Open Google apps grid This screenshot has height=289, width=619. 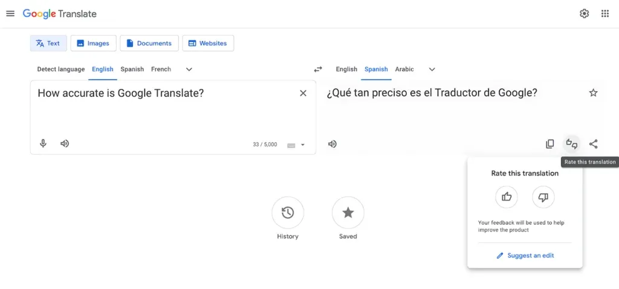point(604,13)
